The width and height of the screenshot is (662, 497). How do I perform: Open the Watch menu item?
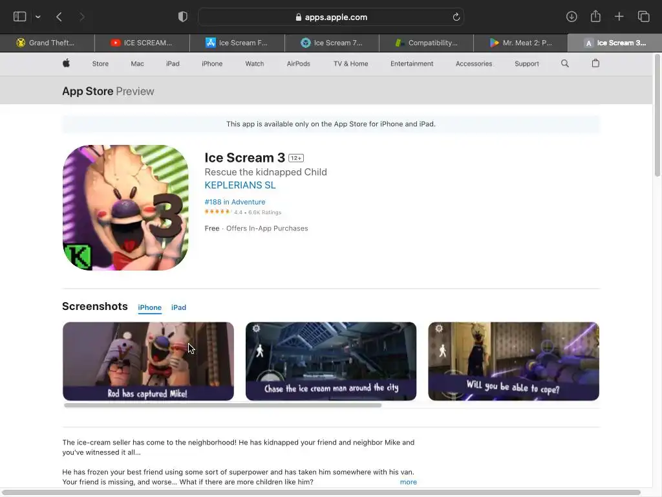(255, 64)
